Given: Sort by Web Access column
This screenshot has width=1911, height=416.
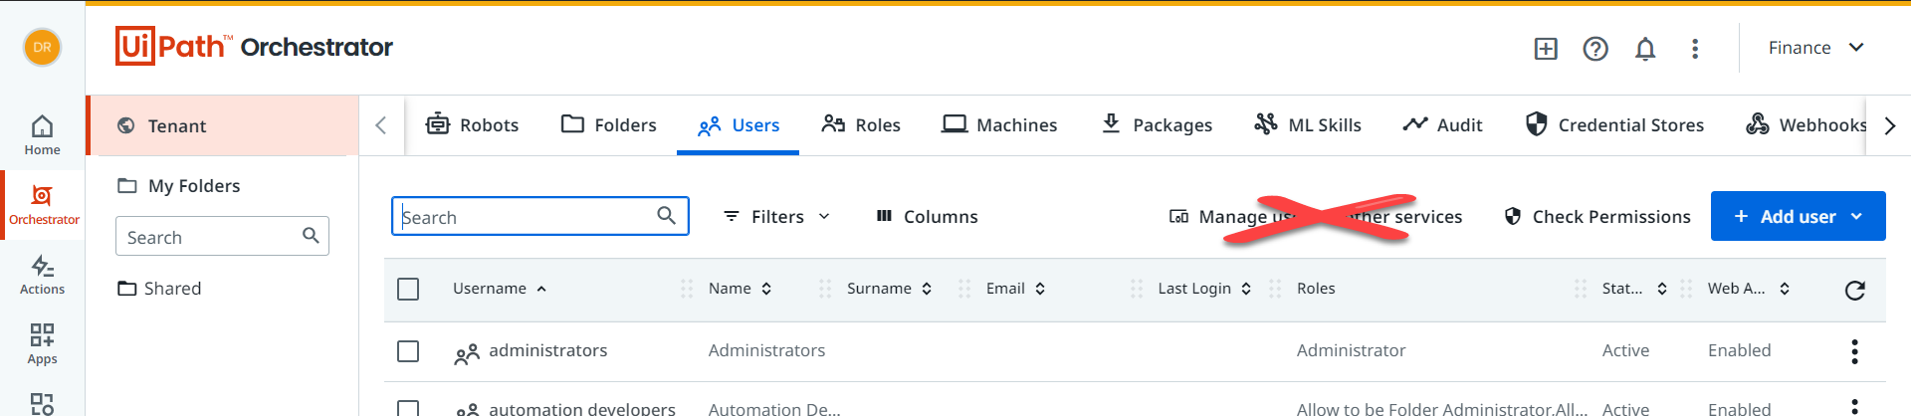Looking at the screenshot, I should 1750,289.
